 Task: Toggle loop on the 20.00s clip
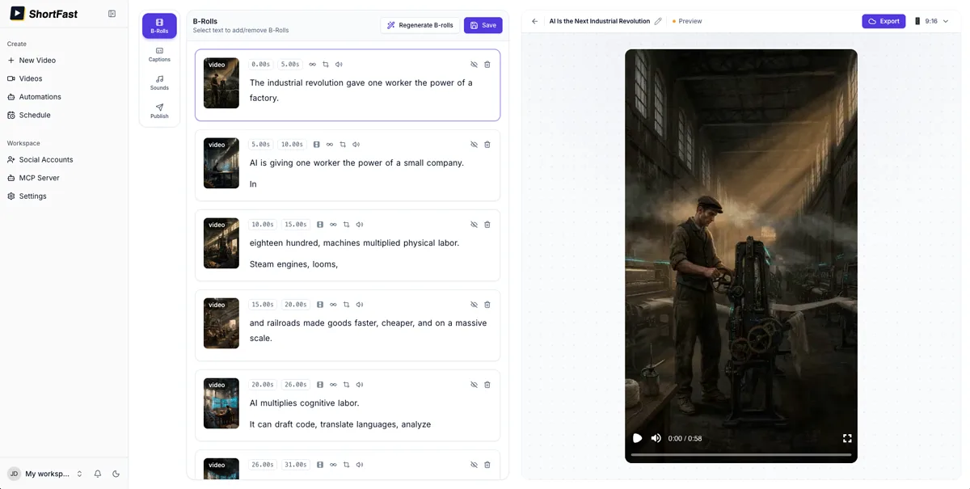(x=333, y=385)
